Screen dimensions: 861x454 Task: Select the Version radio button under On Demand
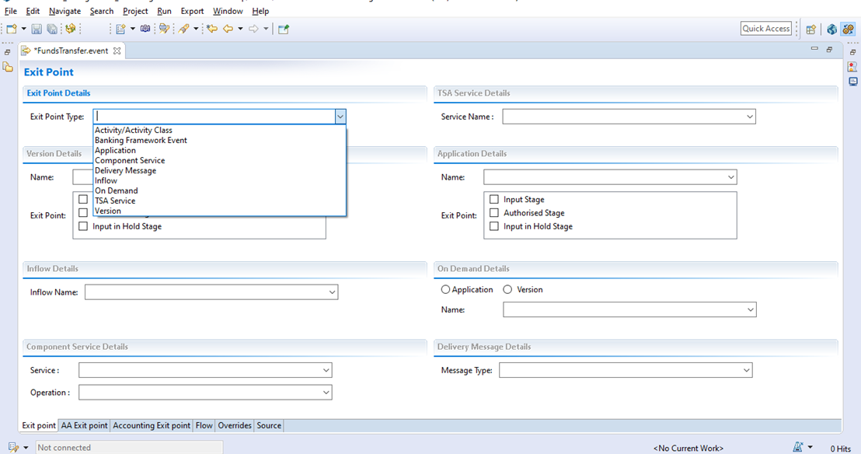[x=507, y=289]
